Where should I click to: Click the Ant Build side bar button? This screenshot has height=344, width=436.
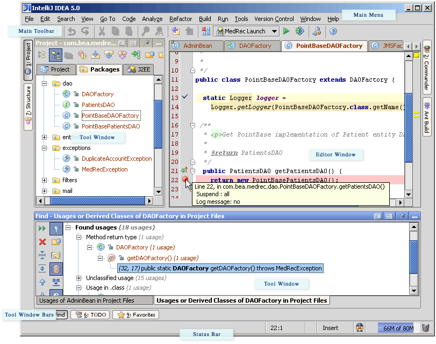(426, 118)
